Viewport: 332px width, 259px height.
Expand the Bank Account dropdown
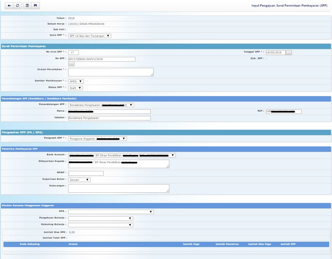122,155
